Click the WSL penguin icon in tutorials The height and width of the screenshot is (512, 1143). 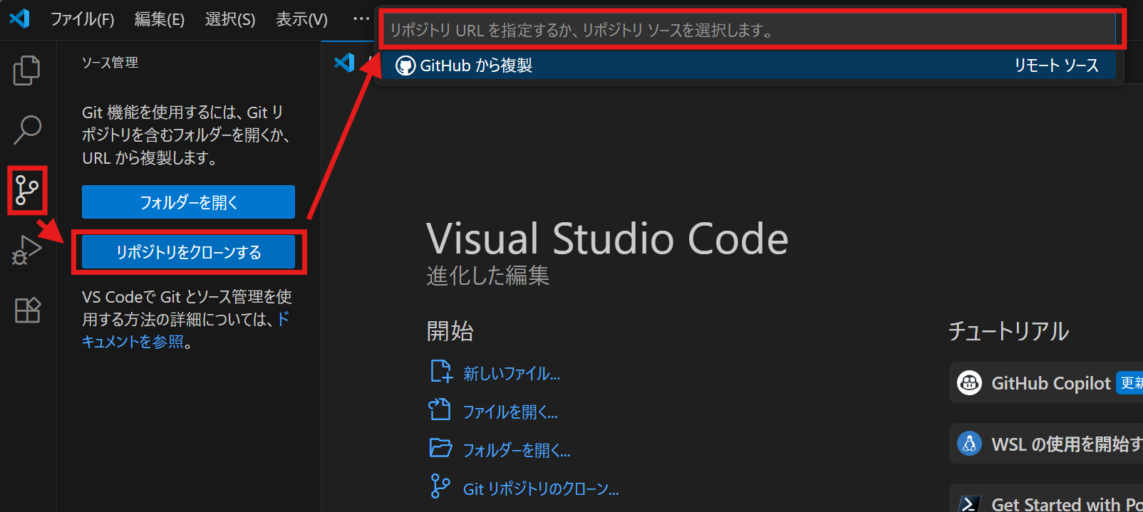pyautogui.click(x=969, y=444)
